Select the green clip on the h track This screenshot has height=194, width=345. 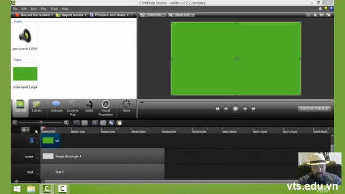coord(51,141)
